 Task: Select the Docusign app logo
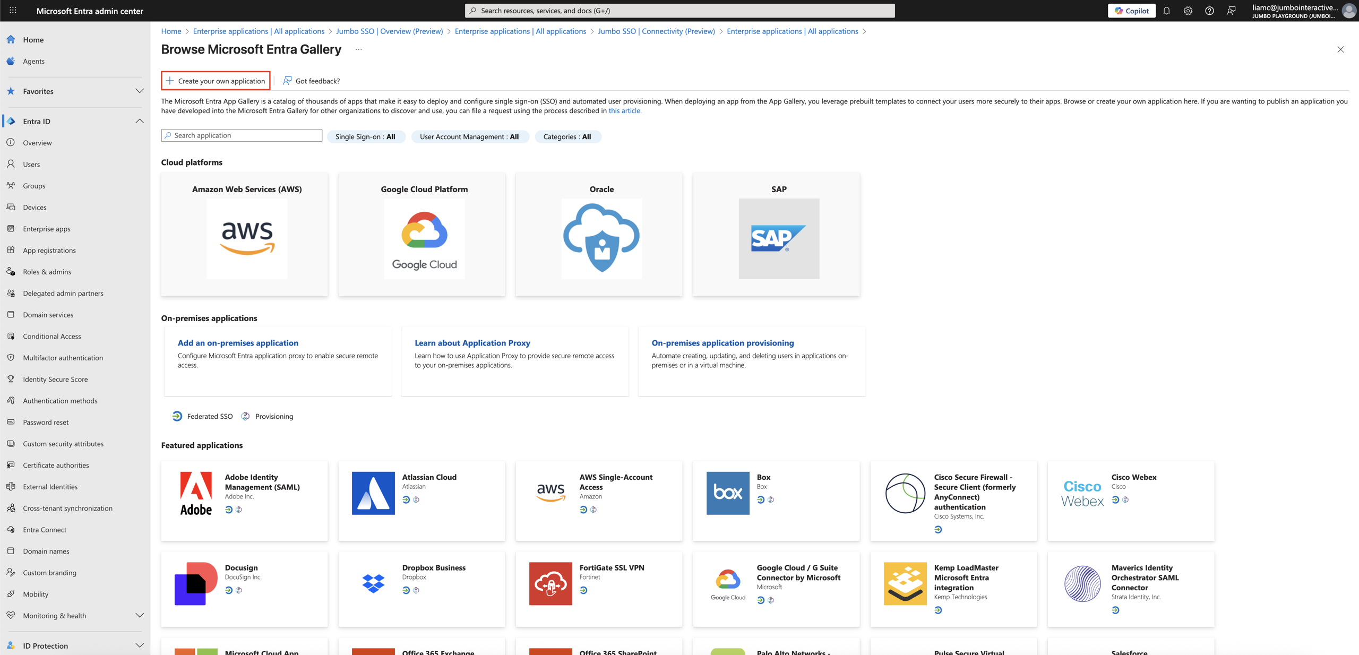point(196,583)
